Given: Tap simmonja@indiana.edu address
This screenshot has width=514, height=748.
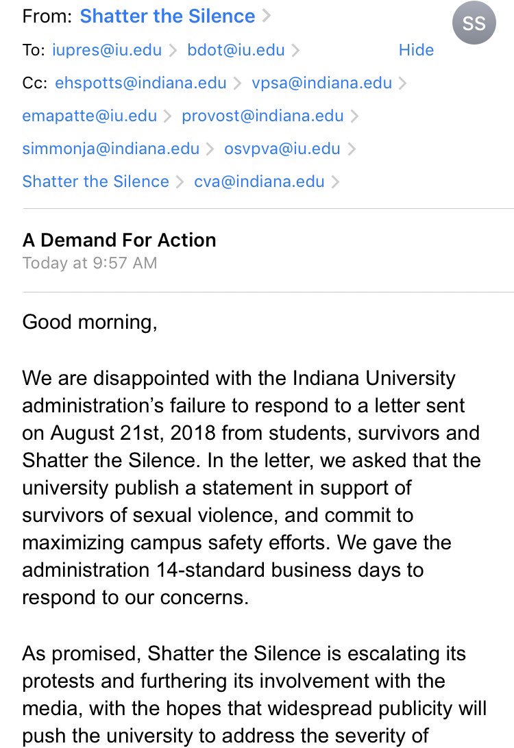Looking at the screenshot, I should (x=111, y=149).
